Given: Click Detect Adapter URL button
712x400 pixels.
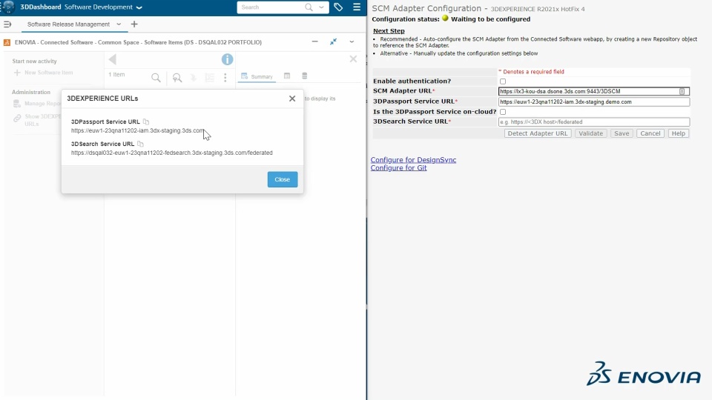Looking at the screenshot, I should click(x=538, y=133).
